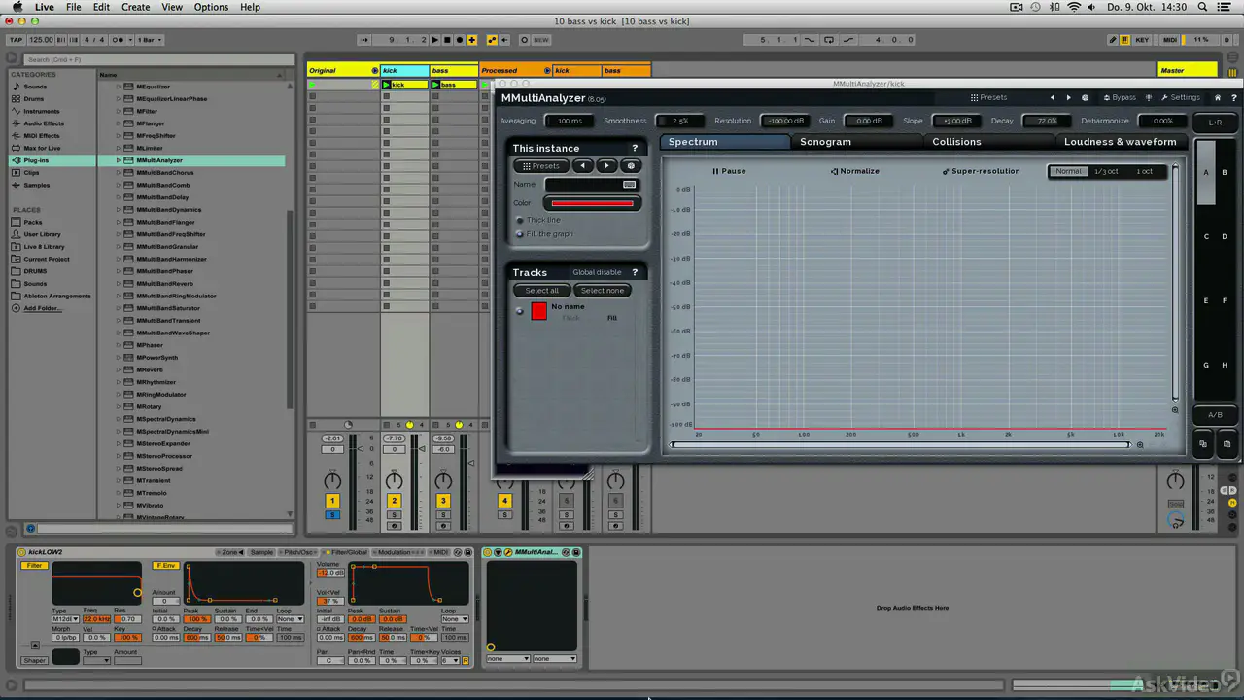Click the horizontal zoom magnifier below spectrum
The width and height of the screenshot is (1244, 700).
pos(1140,445)
